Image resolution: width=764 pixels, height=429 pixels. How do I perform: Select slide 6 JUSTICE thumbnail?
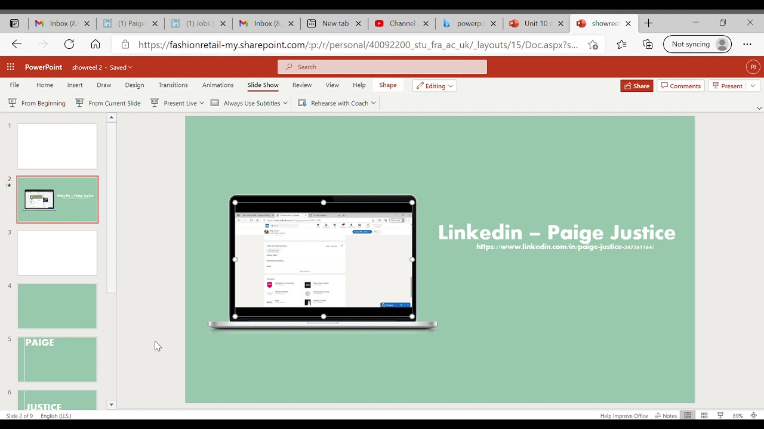click(57, 400)
